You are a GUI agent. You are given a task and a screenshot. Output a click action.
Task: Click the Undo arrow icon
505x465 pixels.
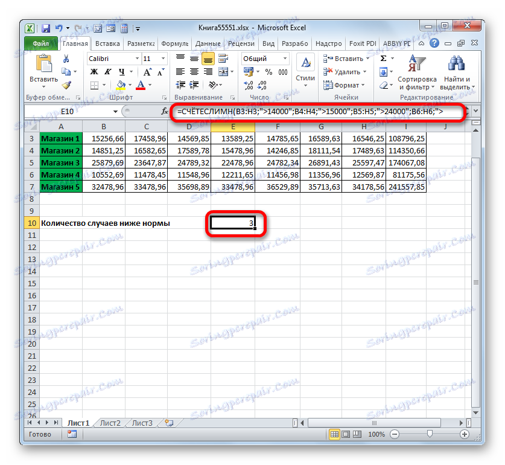[59, 28]
